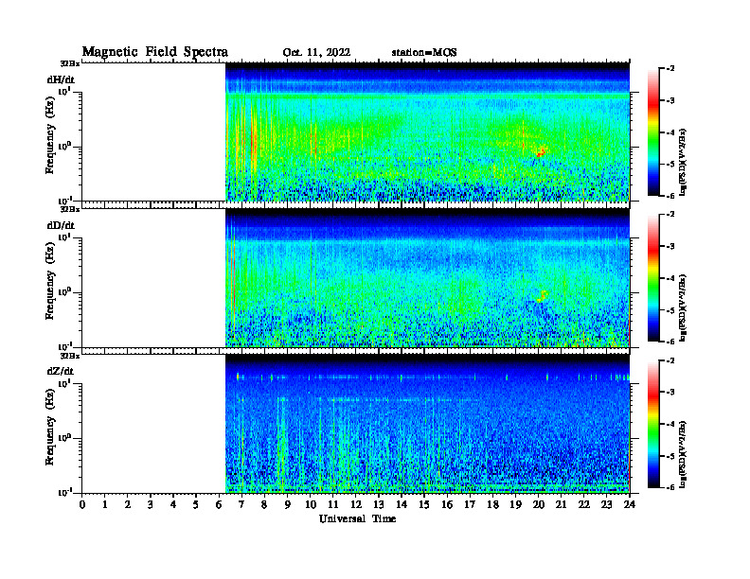Select the "dH/dt" panel label
Image resolution: width=750 pixels, height=579 pixels.
coord(61,79)
